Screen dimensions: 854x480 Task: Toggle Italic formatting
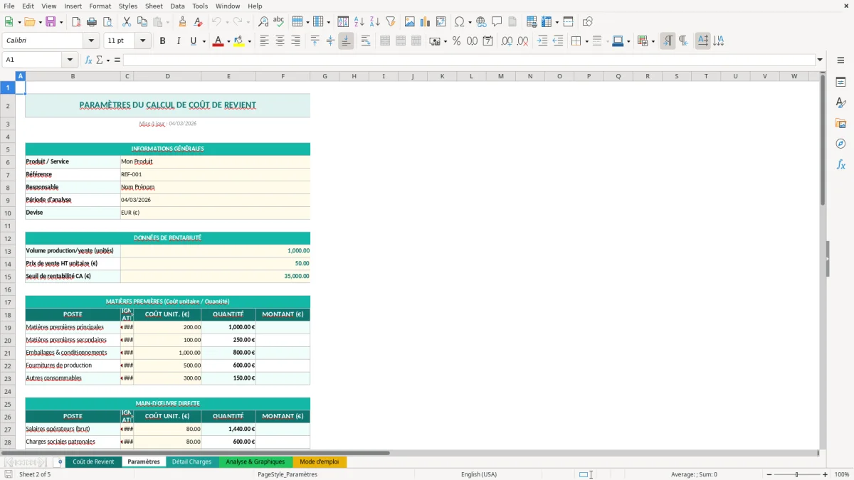click(178, 41)
